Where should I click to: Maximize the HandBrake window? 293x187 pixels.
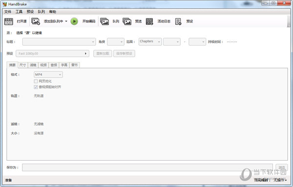pos(273,3)
